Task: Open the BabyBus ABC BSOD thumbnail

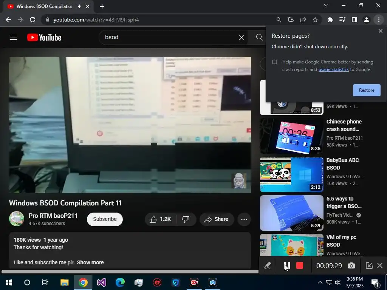Action: tap(291, 174)
